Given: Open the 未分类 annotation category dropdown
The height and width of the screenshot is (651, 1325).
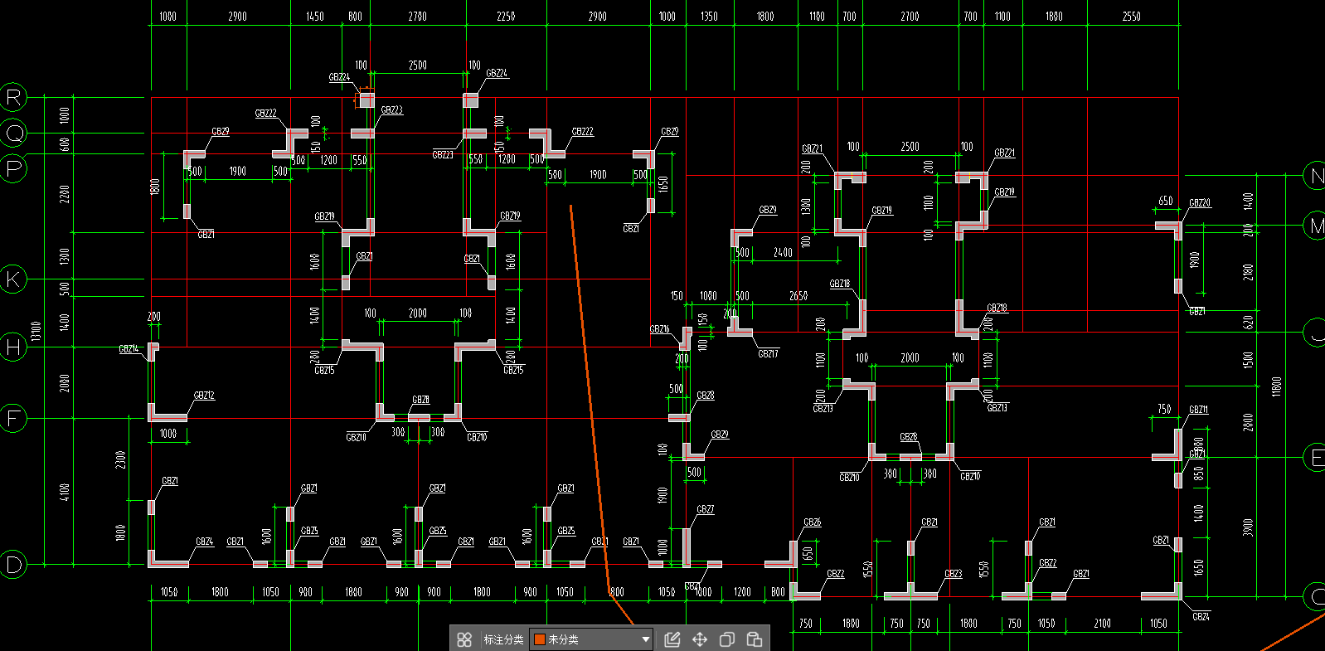Looking at the screenshot, I should tap(591, 639).
